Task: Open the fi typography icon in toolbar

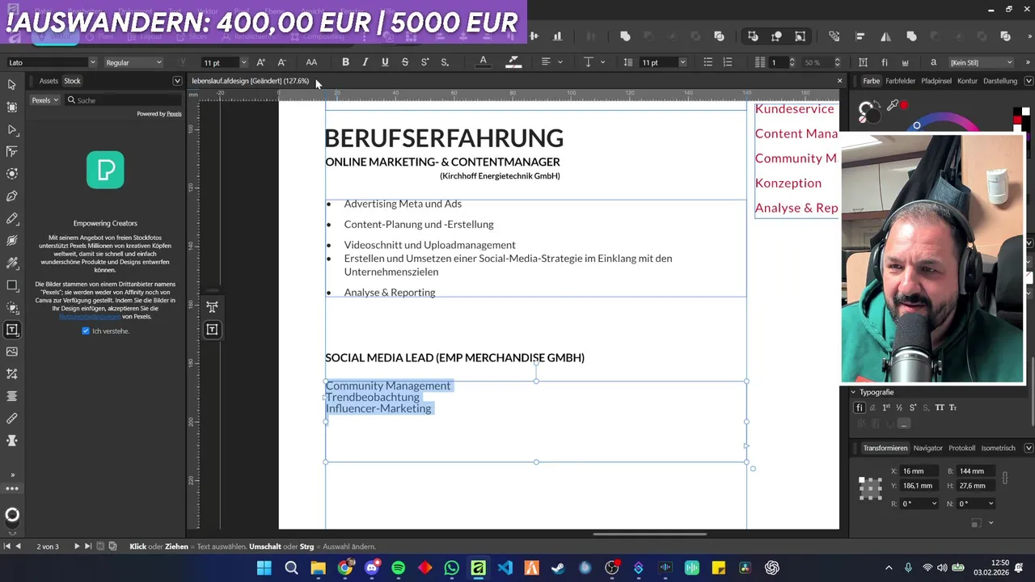Action: (885, 62)
